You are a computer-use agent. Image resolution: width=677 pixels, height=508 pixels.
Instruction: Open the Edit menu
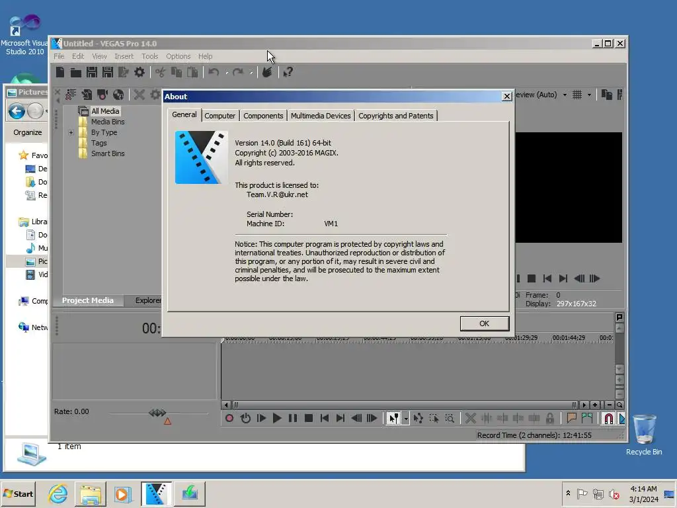click(78, 56)
